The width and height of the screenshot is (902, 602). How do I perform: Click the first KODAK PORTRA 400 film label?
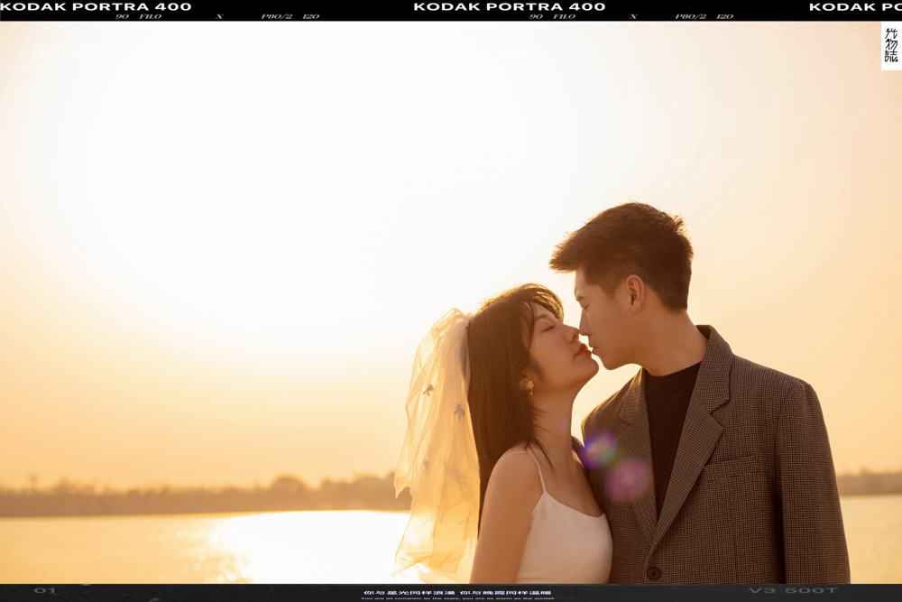point(96,7)
